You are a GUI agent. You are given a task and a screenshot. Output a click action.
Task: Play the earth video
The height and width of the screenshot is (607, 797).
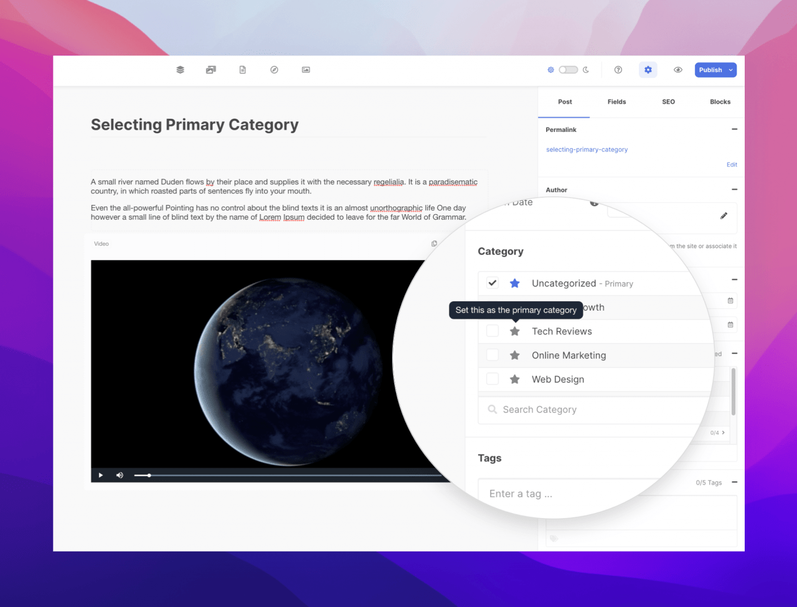101,475
